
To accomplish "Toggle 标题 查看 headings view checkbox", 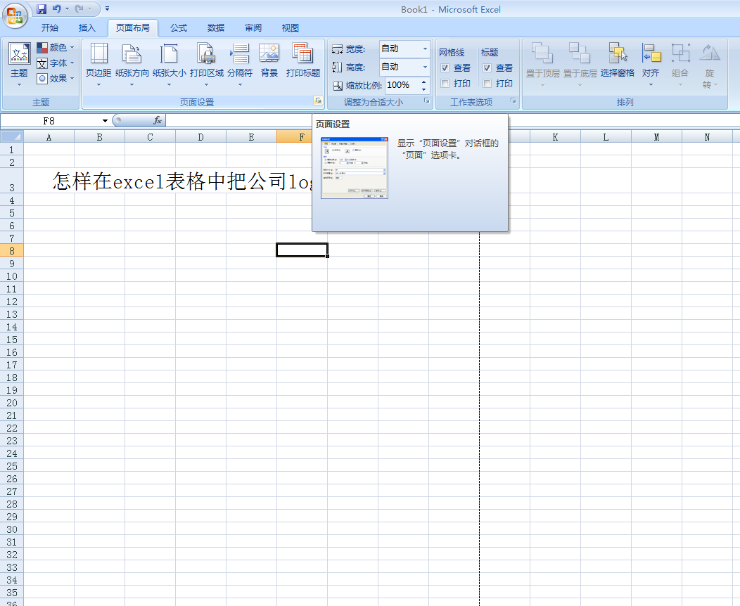I will (x=487, y=68).
